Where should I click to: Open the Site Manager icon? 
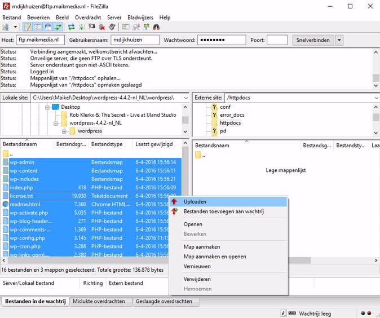[6, 27]
